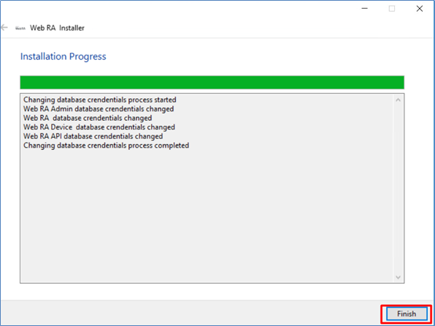Click the Finish button
435x326 pixels.
(x=407, y=314)
